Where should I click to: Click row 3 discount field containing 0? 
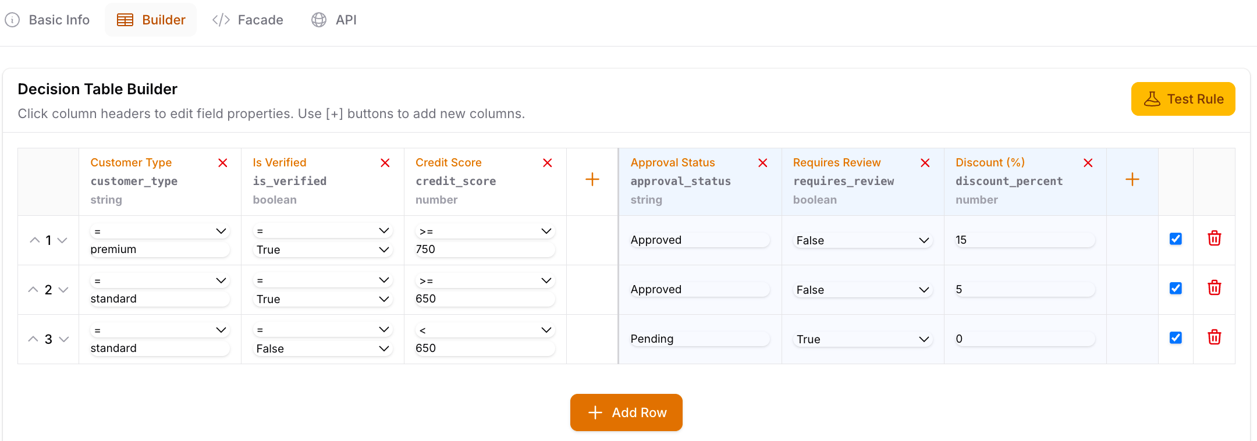pos(1025,339)
